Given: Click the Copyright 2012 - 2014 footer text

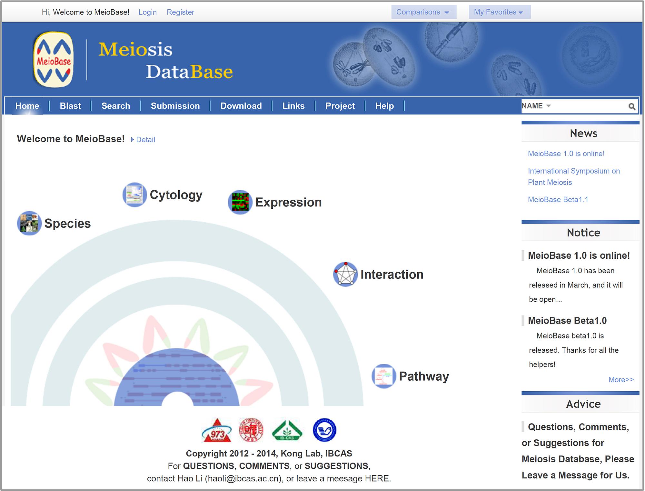Looking at the screenshot, I should tap(269, 454).
